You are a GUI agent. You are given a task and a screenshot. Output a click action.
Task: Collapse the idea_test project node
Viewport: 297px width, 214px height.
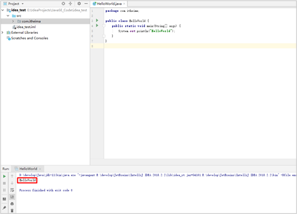(x=3, y=10)
